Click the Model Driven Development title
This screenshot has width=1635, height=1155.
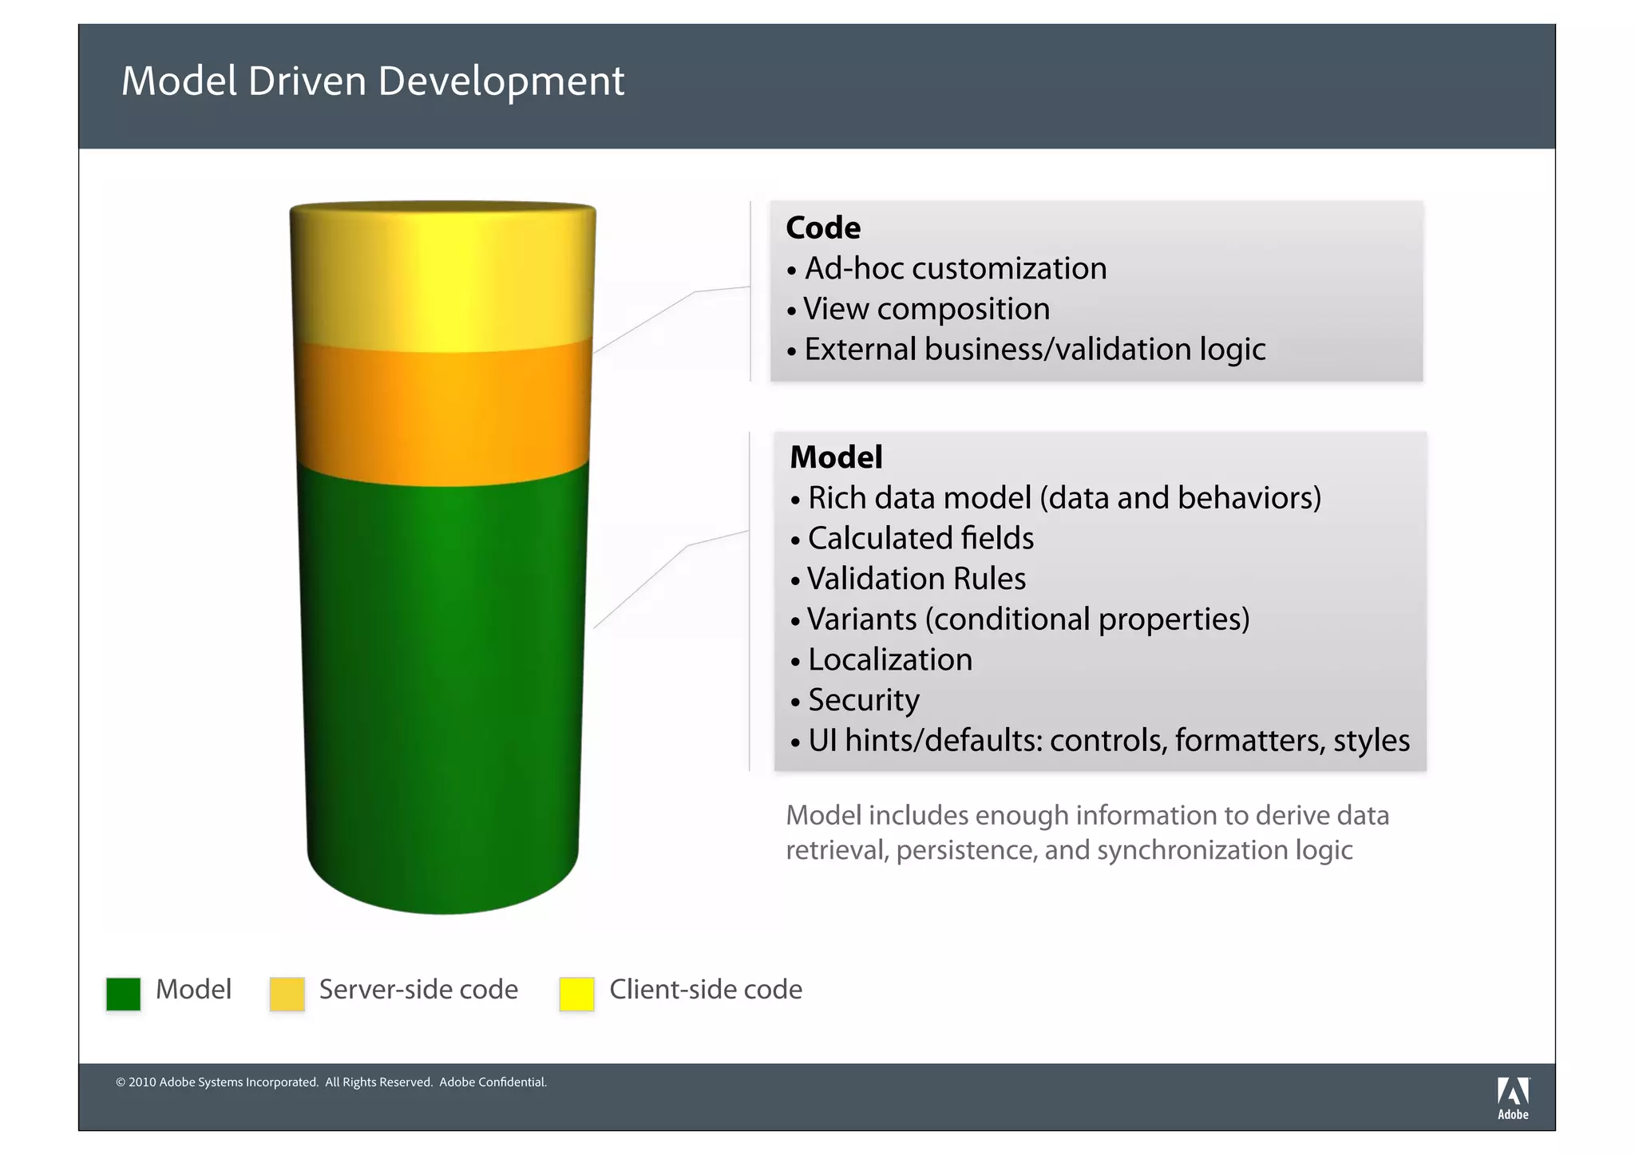point(372,81)
